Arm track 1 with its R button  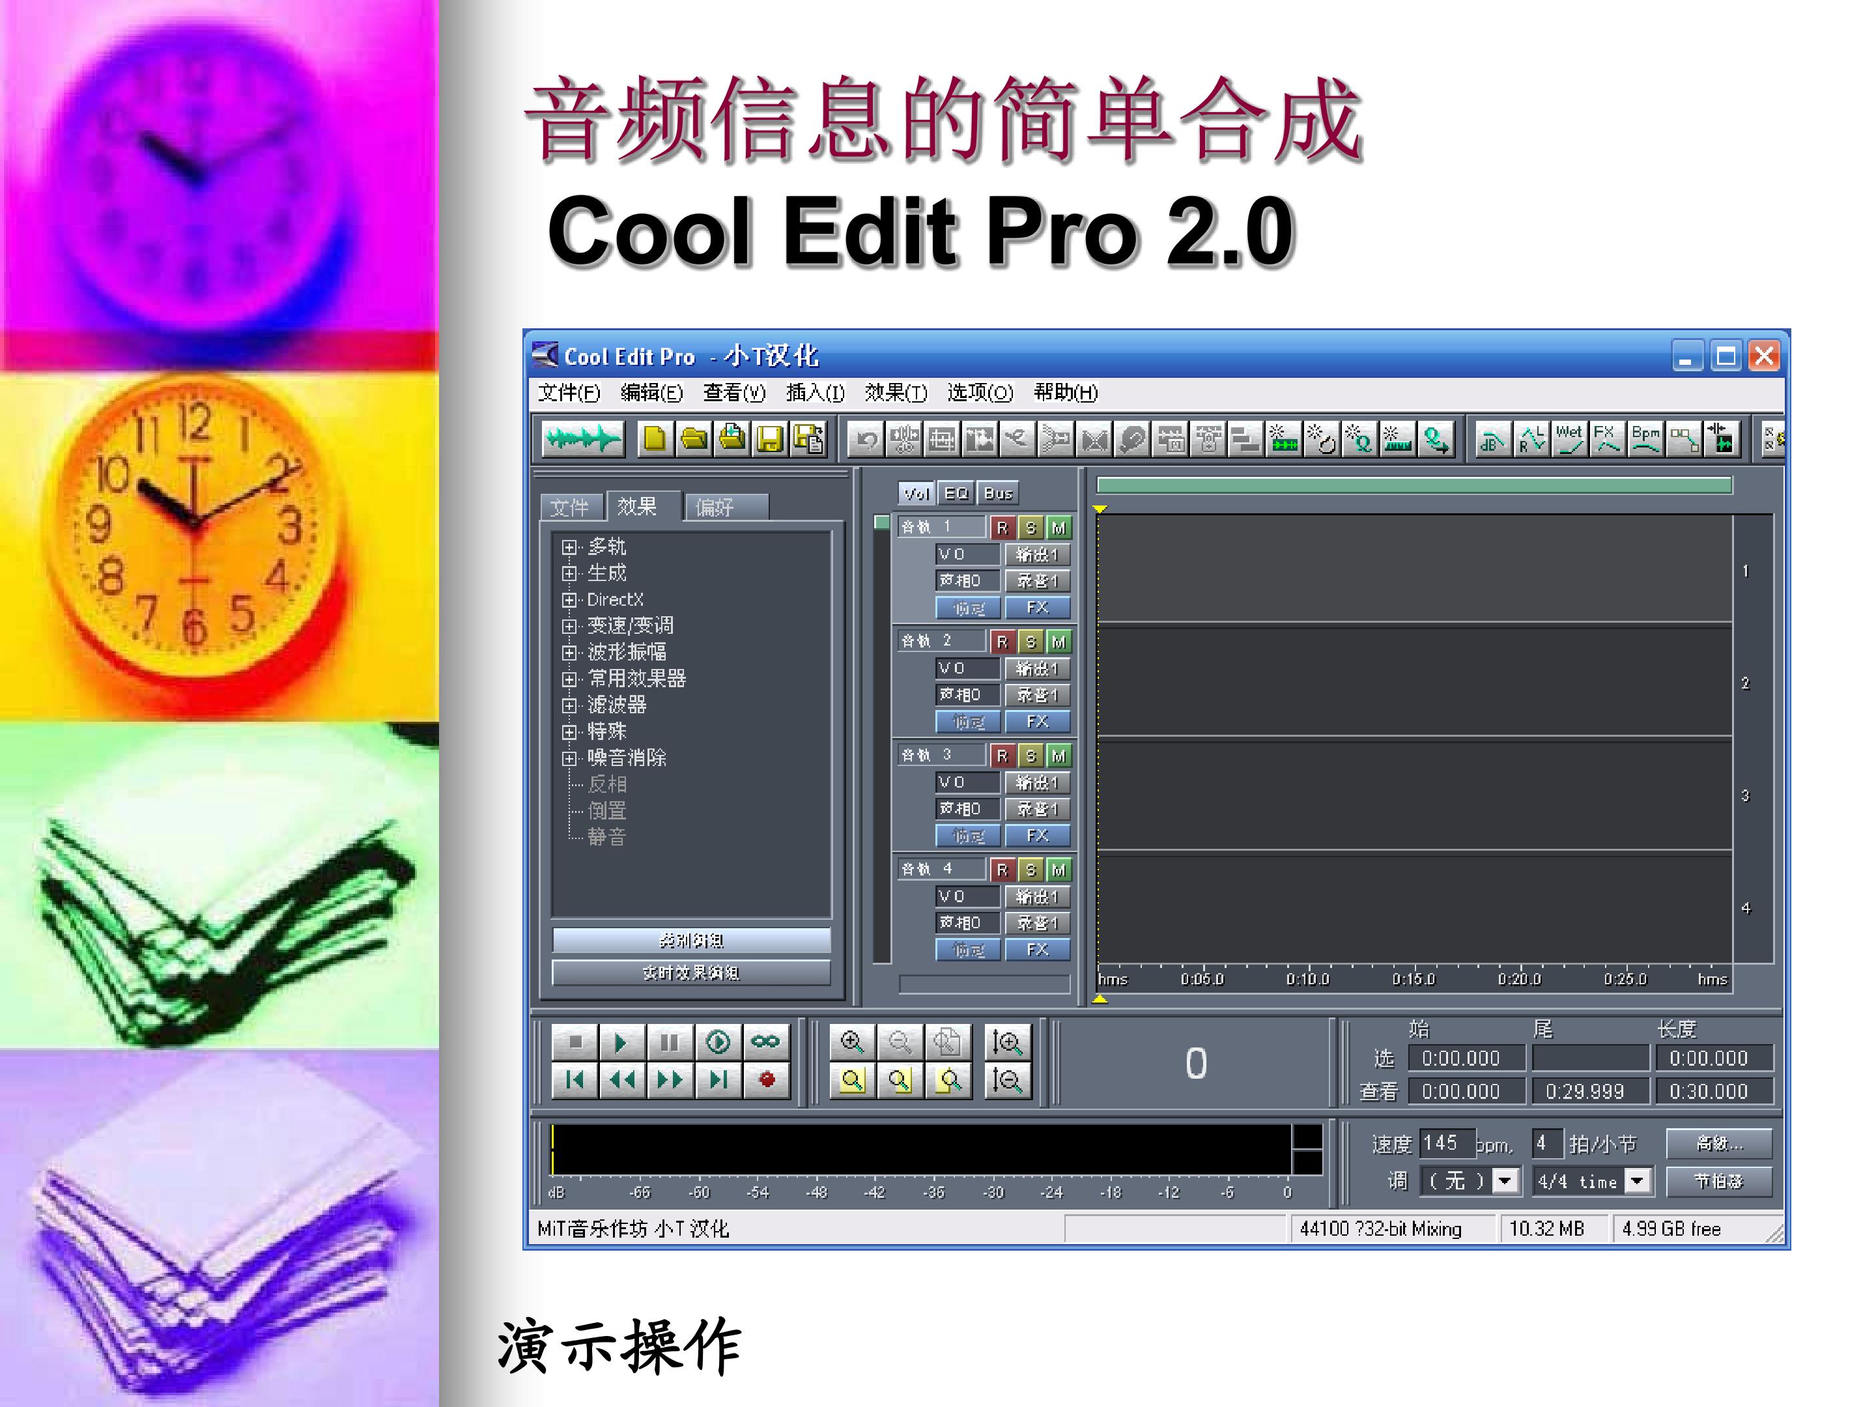[x=1002, y=528]
